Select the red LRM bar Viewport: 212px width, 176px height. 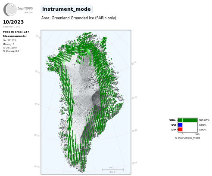[180, 130]
